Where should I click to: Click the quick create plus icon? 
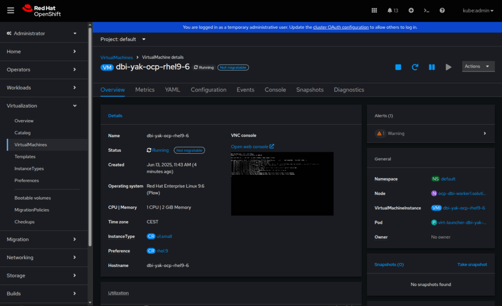pyautogui.click(x=411, y=11)
